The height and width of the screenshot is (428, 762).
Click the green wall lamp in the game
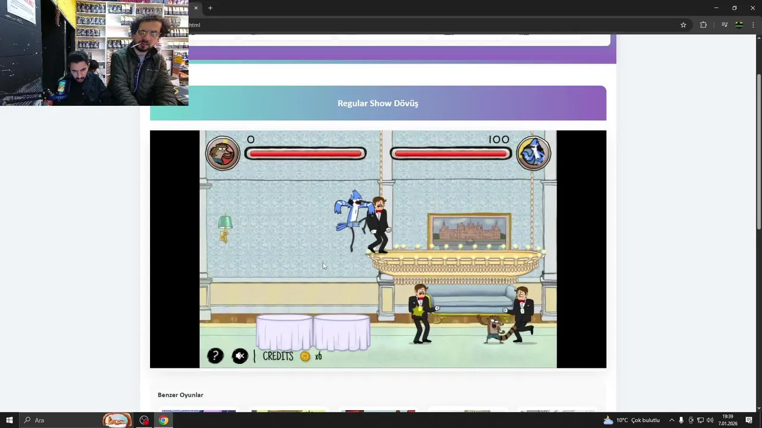point(225,228)
